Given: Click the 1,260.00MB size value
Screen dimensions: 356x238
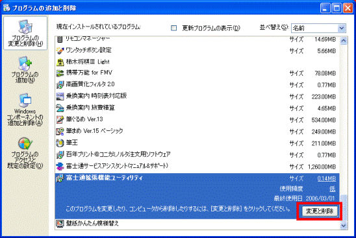Looking at the screenshot, I should coord(322,167).
